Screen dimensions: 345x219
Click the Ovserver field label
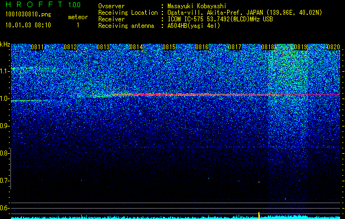pos(111,6)
